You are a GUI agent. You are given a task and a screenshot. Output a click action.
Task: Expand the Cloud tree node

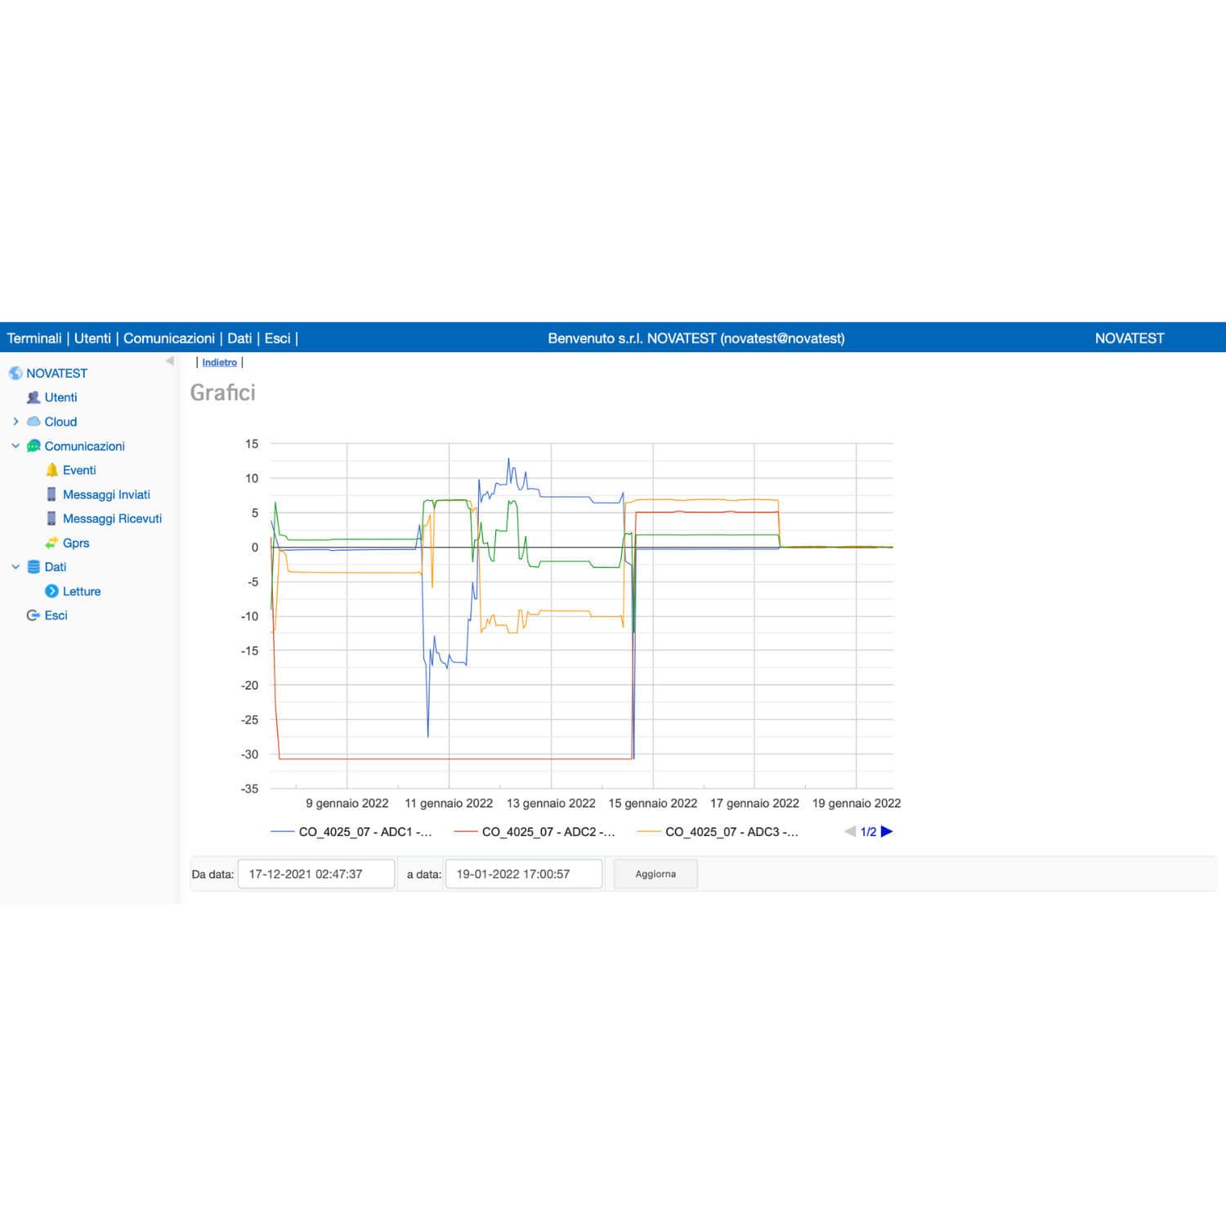coord(15,422)
